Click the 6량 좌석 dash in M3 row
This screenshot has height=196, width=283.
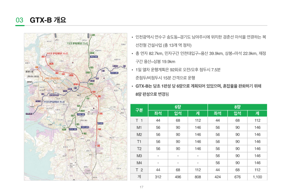pyautogui.click(x=158, y=156)
